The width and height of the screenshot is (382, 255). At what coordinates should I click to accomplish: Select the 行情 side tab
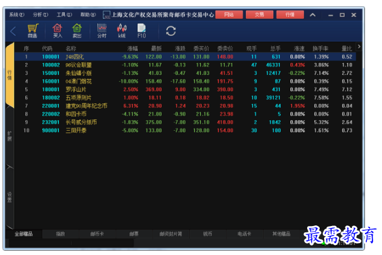tap(9, 75)
